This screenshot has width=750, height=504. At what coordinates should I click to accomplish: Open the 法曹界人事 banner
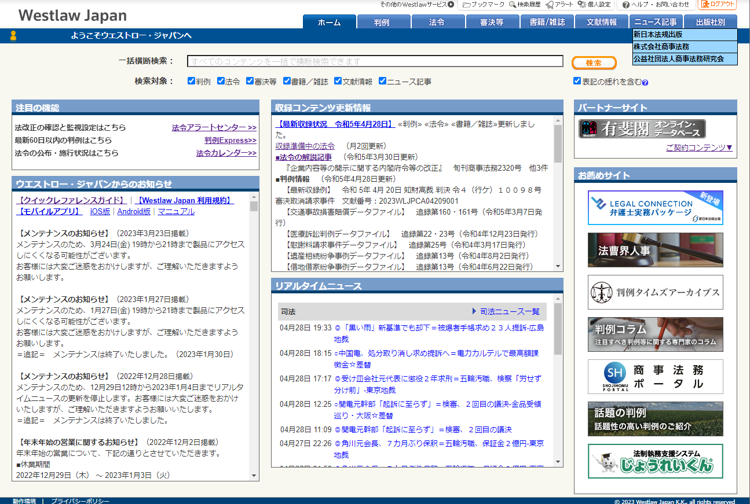pyautogui.click(x=655, y=250)
